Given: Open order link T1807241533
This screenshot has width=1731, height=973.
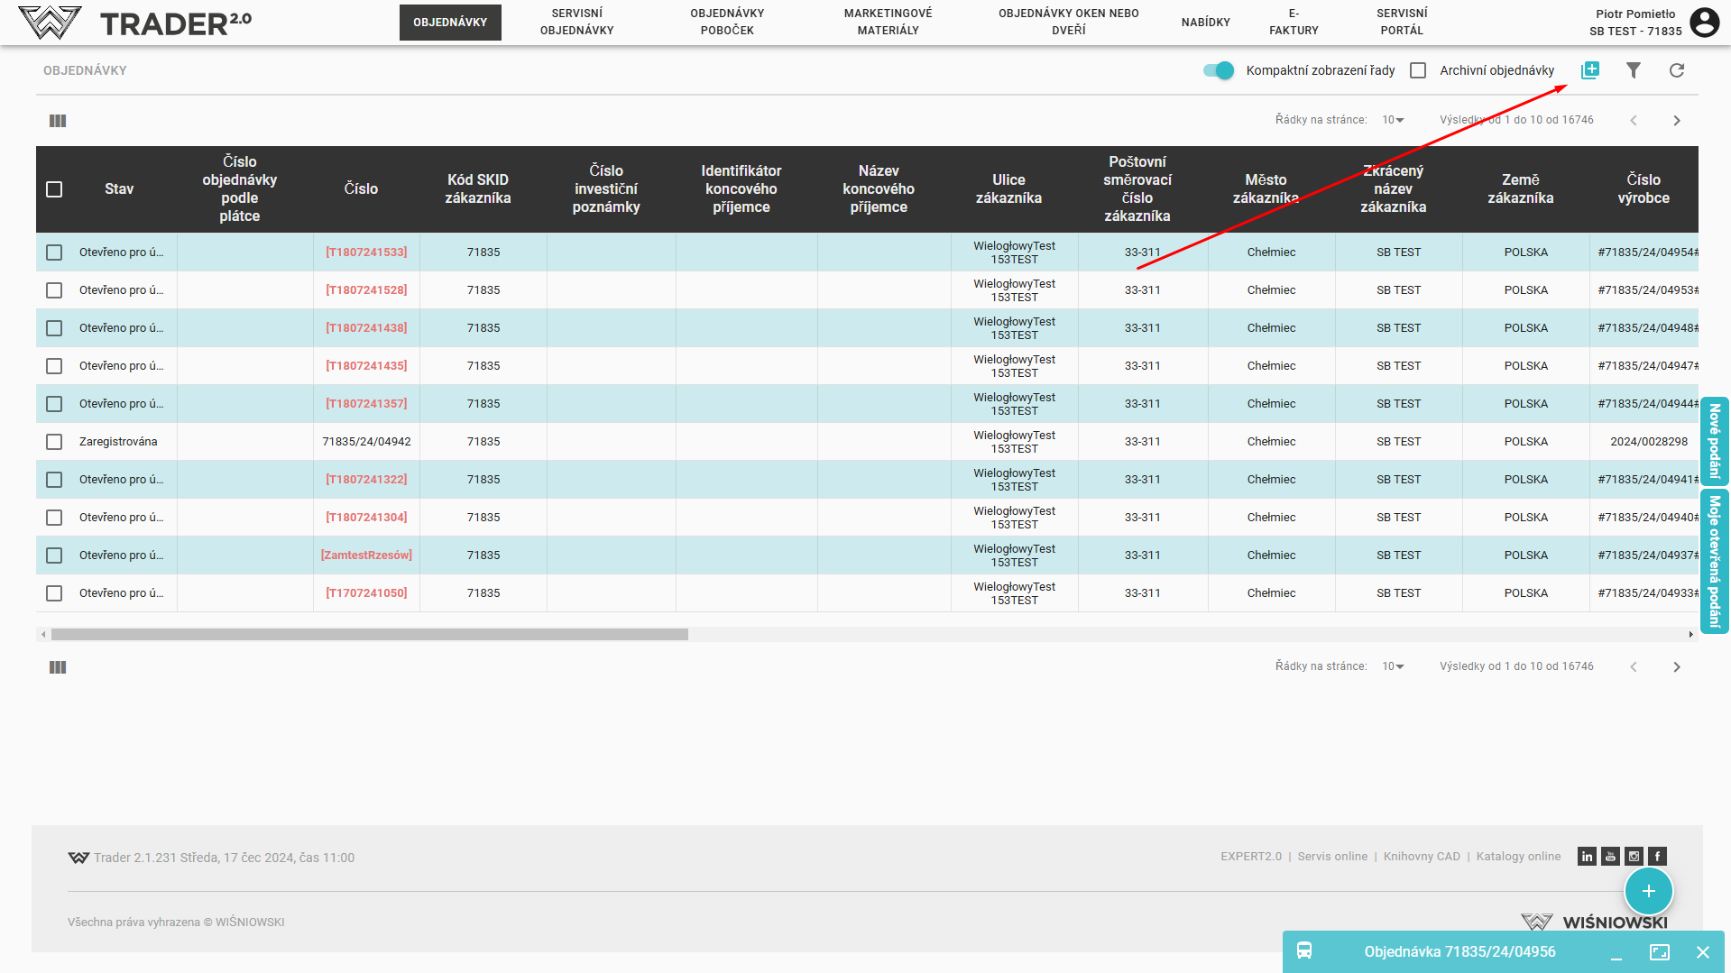Looking at the screenshot, I should [x=366, y=252].
